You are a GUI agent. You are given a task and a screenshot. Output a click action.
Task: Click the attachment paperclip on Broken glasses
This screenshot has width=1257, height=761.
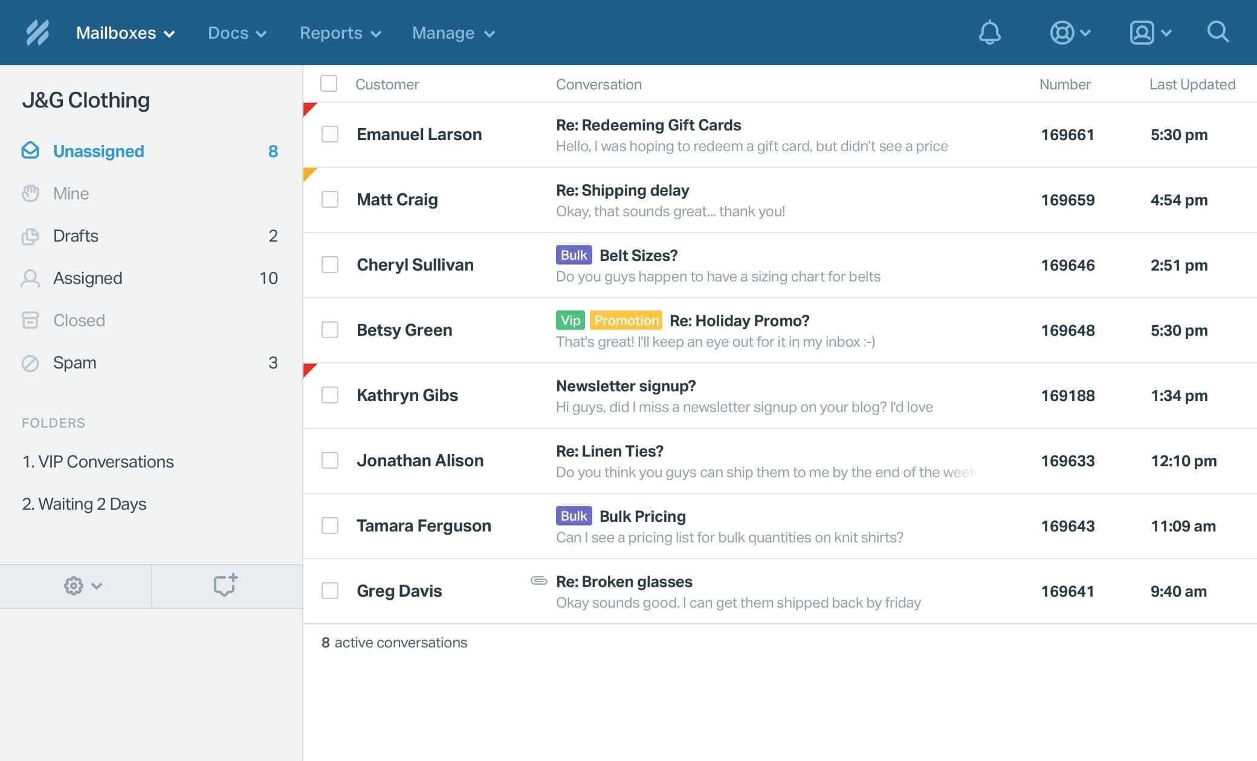tap(539, 581)
